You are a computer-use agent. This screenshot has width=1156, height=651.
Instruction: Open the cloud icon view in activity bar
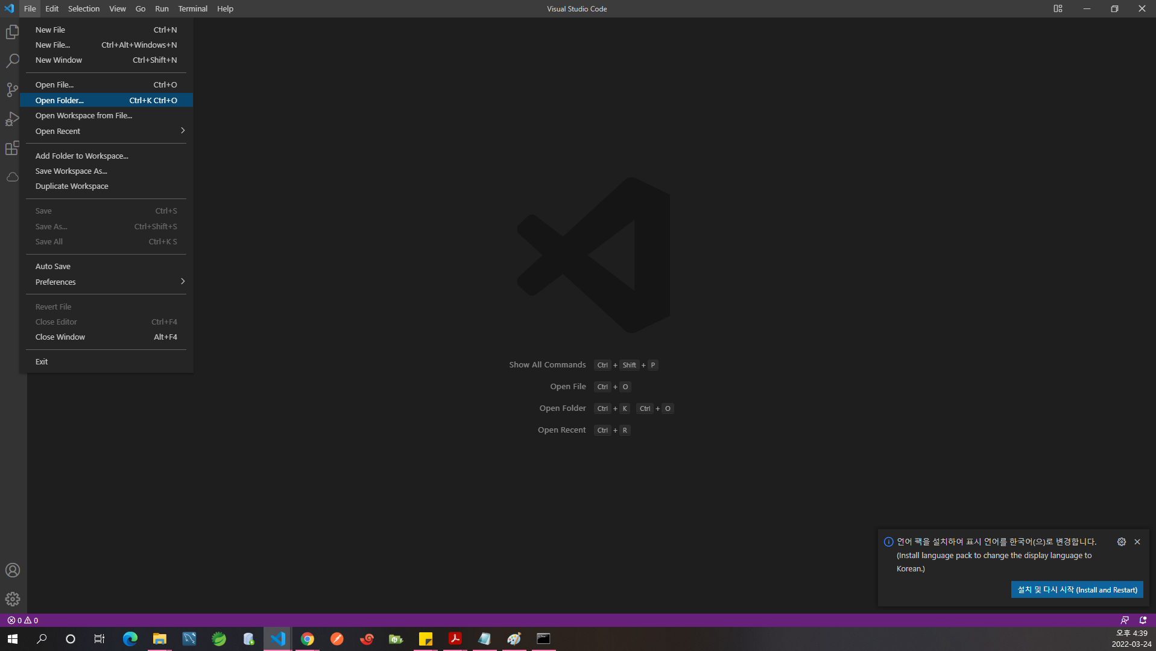click(13, 177)
